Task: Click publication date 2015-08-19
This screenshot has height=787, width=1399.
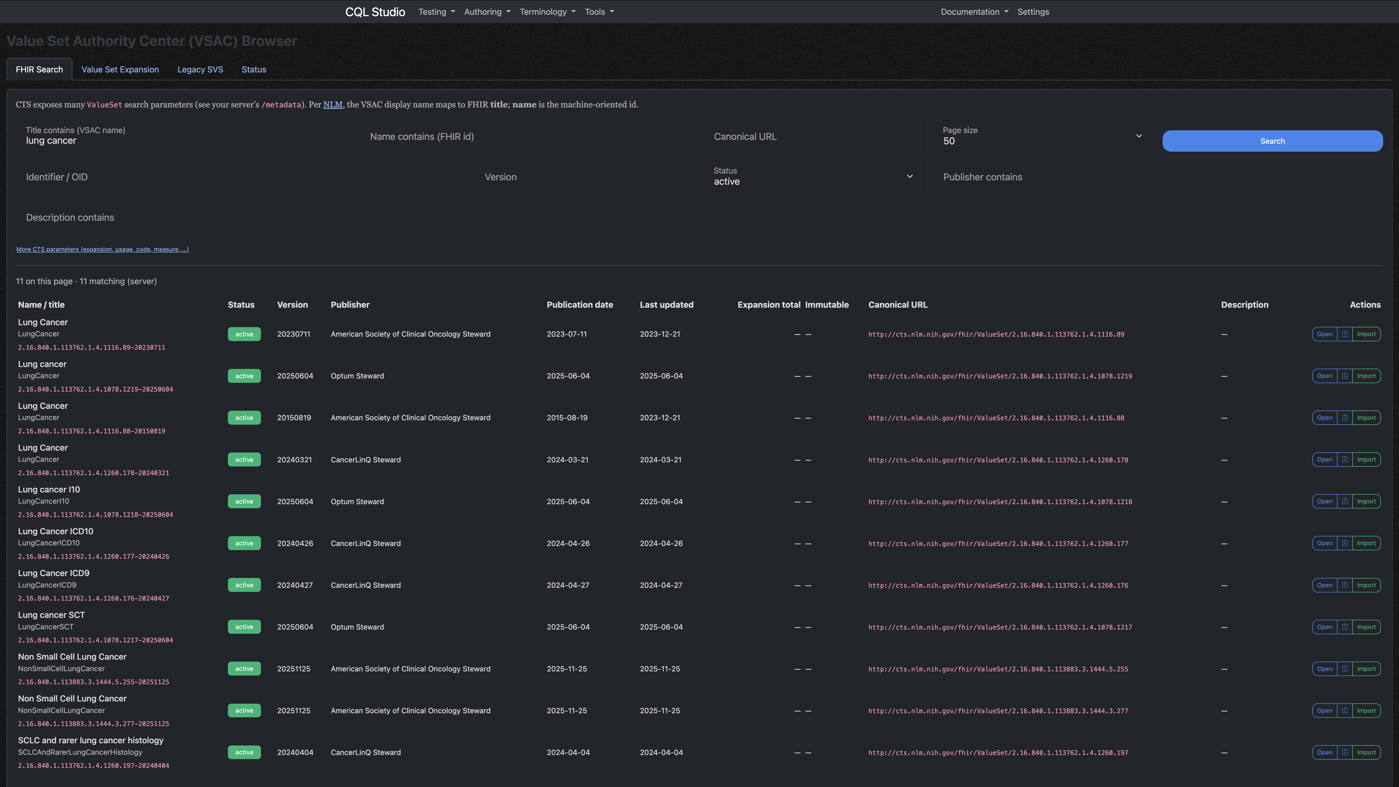Action: (x=567, y=418)
